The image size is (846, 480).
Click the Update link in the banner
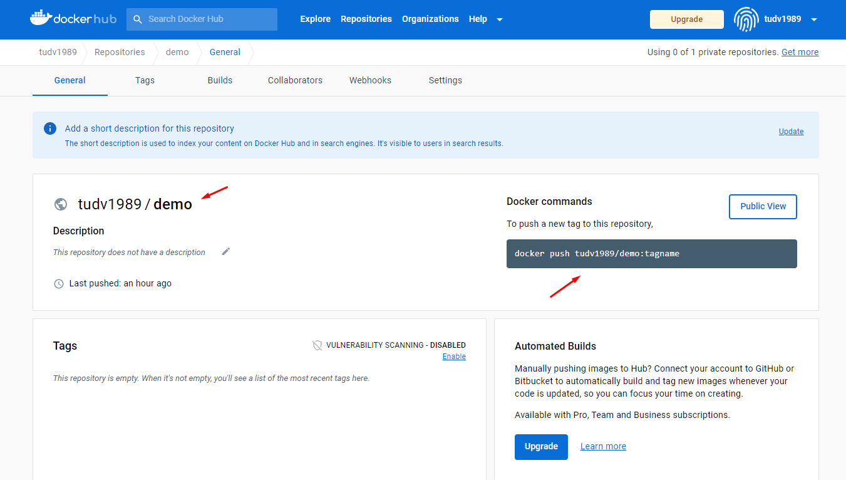(791, 131)
